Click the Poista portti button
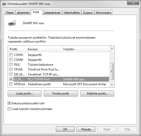This screenshot has width=141, height=136. point(61,93)
